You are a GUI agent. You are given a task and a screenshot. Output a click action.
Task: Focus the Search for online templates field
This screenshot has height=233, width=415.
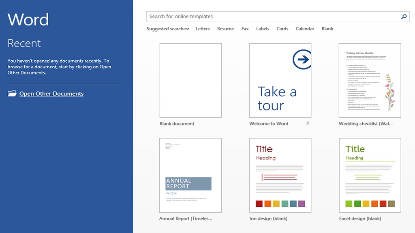click(278, 17)
